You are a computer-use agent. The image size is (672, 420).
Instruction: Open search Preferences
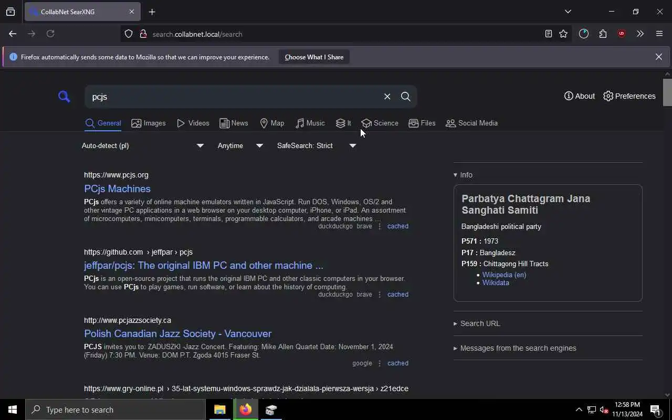pyautogui.click(x=629, y=96)
